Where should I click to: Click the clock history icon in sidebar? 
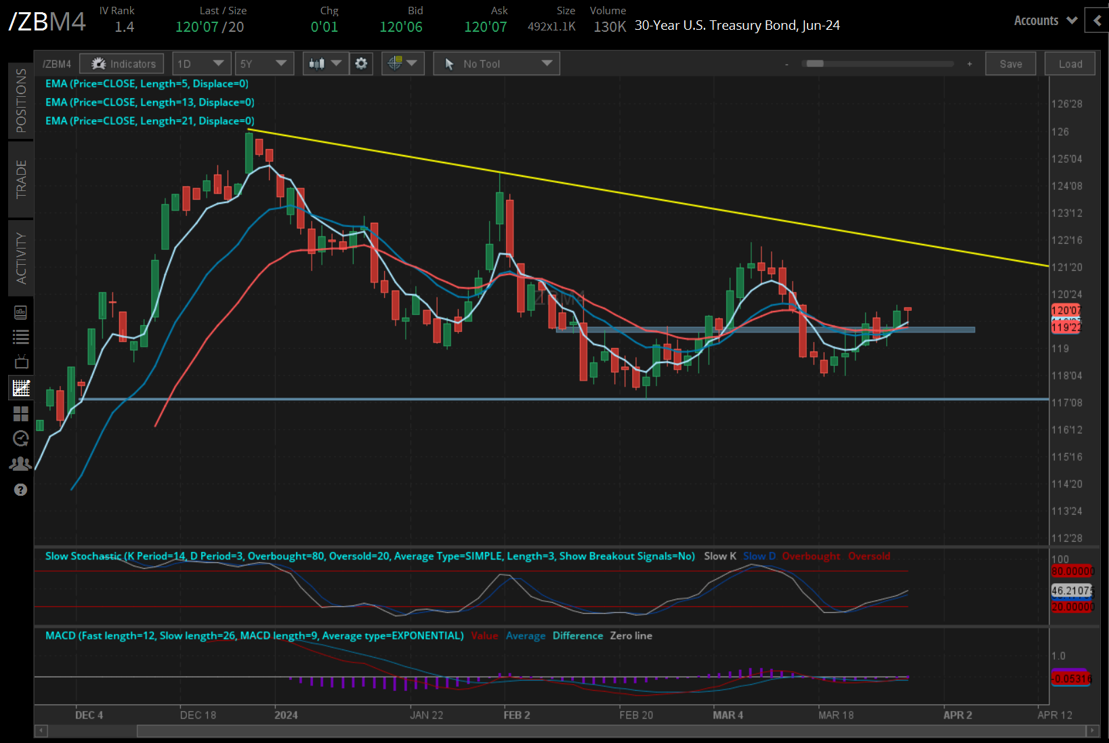coord(21,439)
